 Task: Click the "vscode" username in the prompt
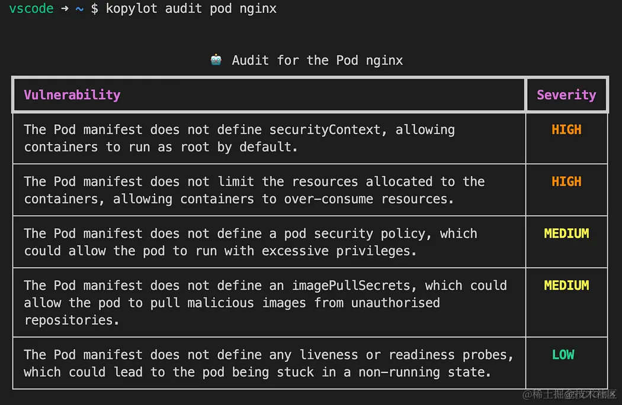click(x=31, y=9)
